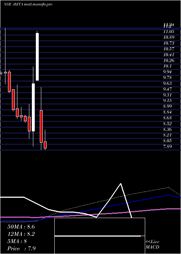
Task: Click the 8.84 price axis label
Action: click(167, 112)
